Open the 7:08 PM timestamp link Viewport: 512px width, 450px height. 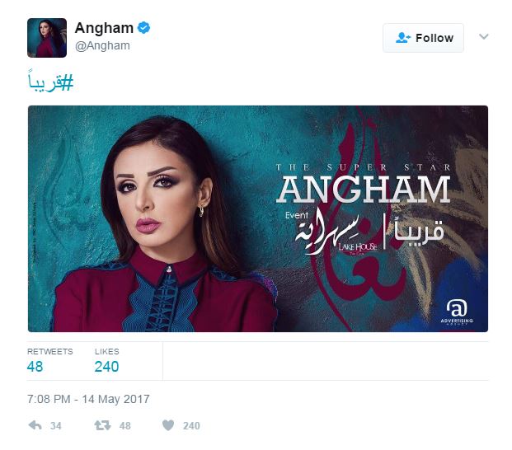[x=88, y=399]
